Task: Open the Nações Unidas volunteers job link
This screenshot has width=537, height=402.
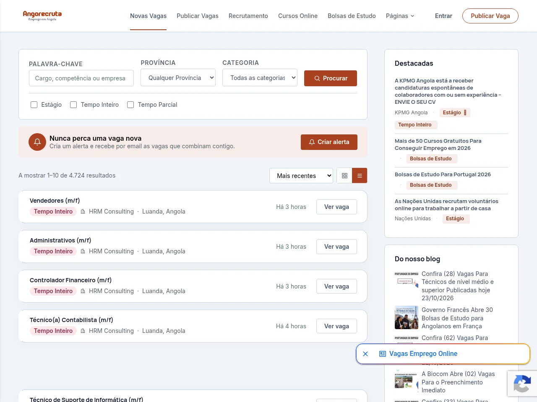Action: [446, 205]
